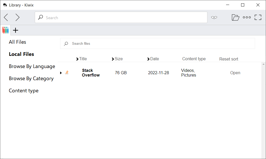Image resolution: width=266 pixels, height=159 pixels.
Task: Open a new tab with plus sign
Action: click(16, 30)
